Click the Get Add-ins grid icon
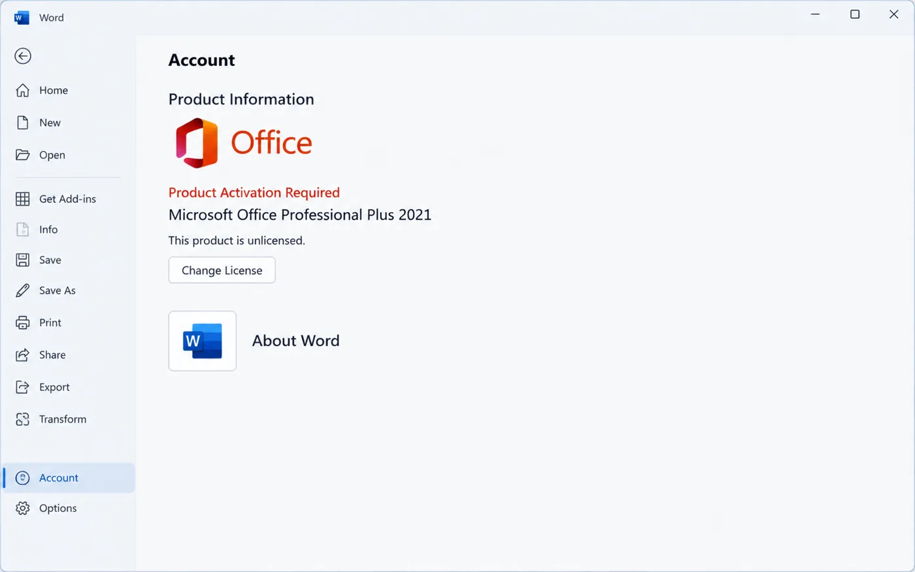915x572 pixels. point(23,199)
